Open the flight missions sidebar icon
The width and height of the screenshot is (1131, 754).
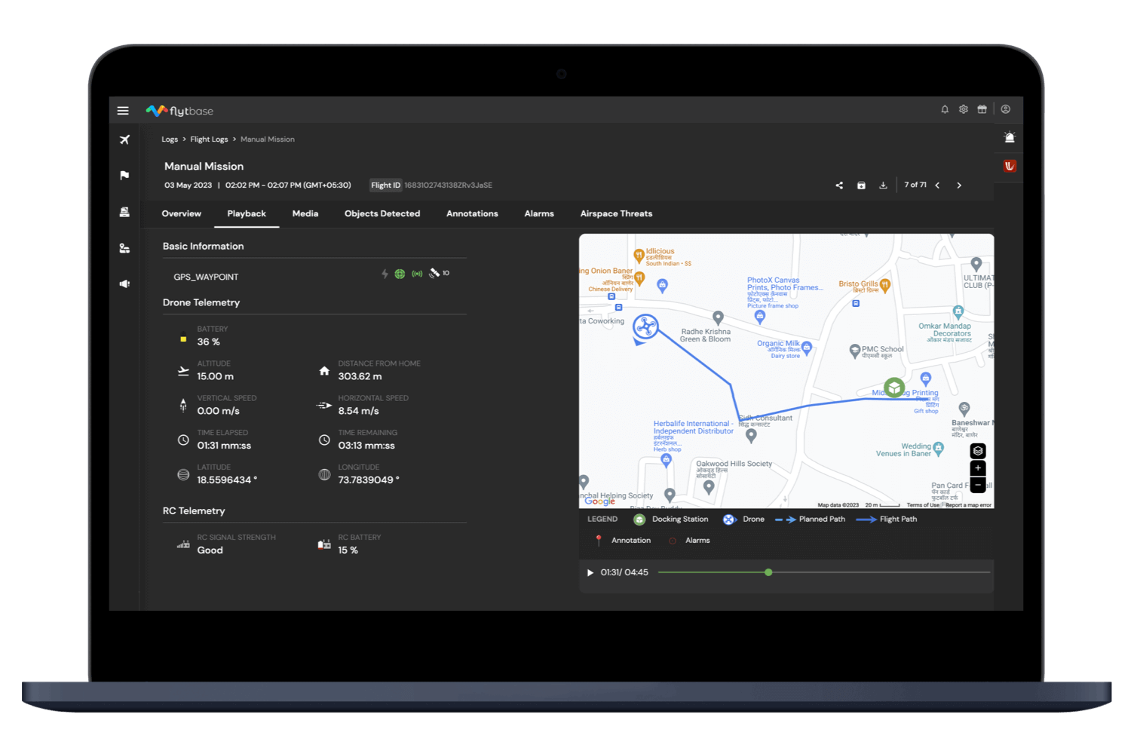[x=124, y=139]
